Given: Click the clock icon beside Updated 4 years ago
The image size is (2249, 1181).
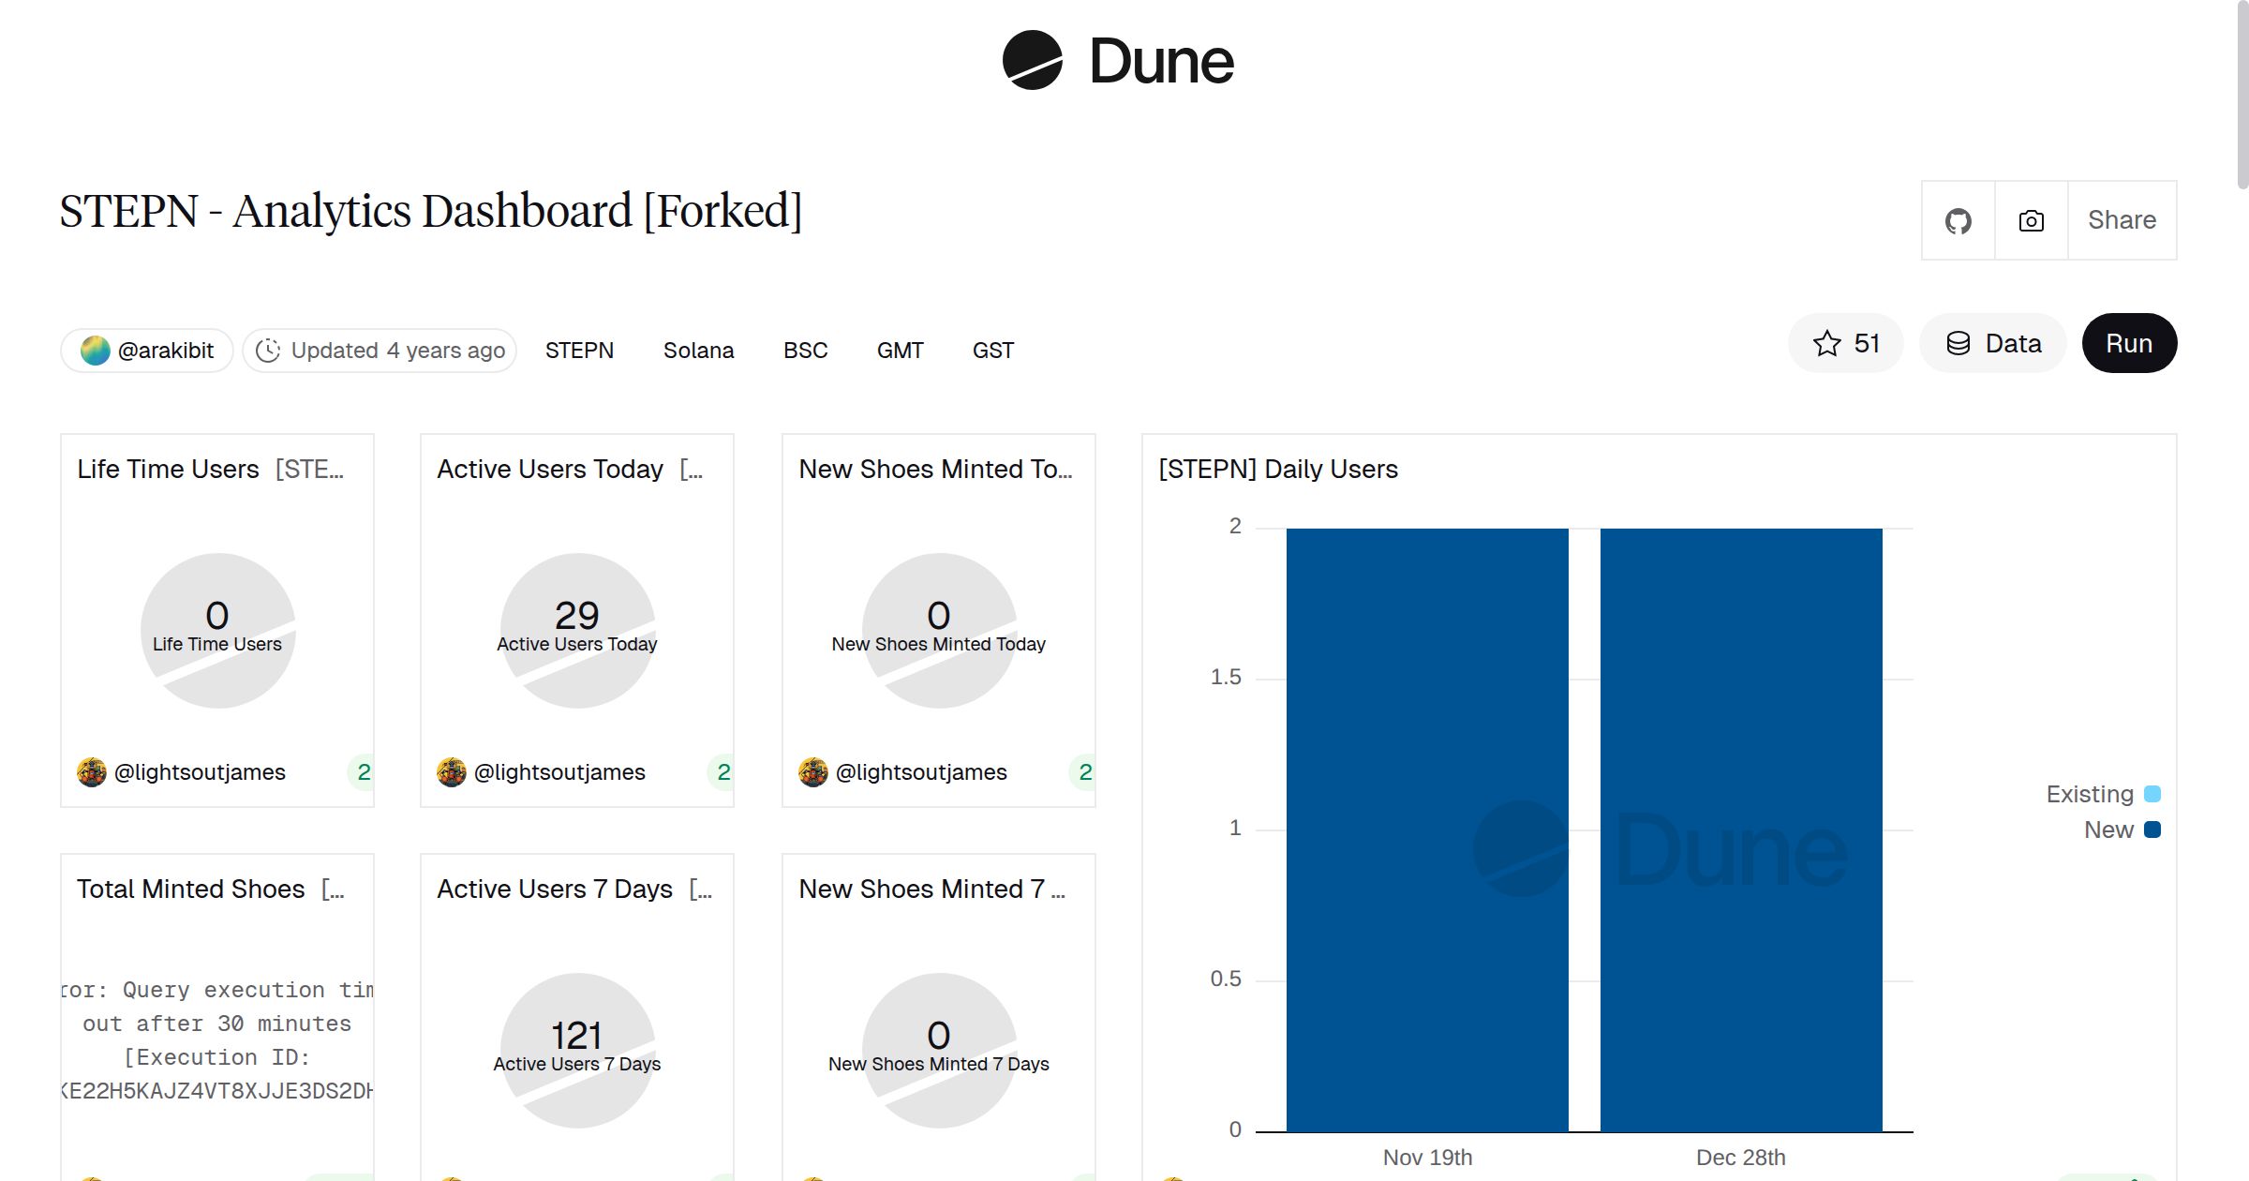Looking at the screenshot, I should pos(268,350).
